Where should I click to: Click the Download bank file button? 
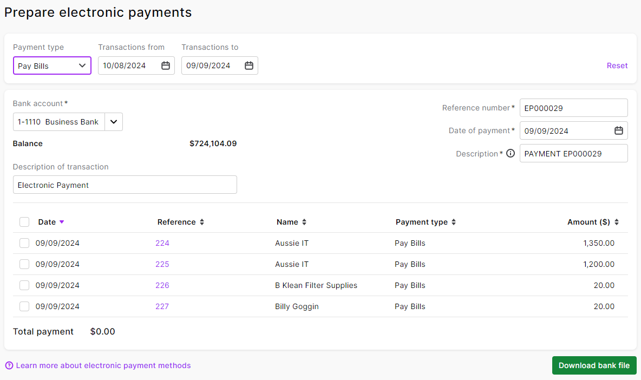[x=594, y=365]
